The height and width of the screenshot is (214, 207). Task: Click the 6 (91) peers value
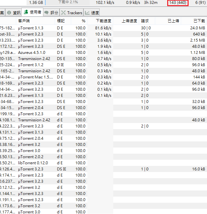200,3
